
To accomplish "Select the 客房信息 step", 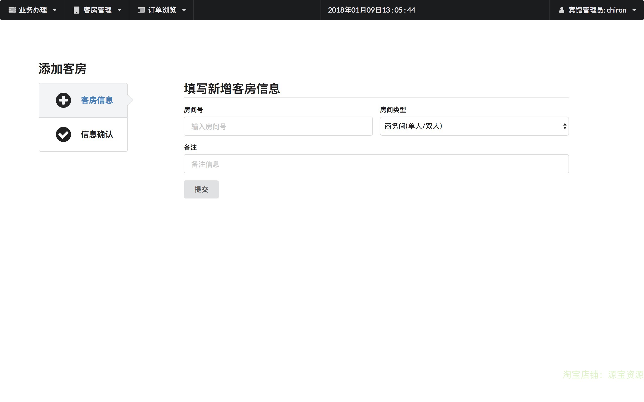I will 97,100.
